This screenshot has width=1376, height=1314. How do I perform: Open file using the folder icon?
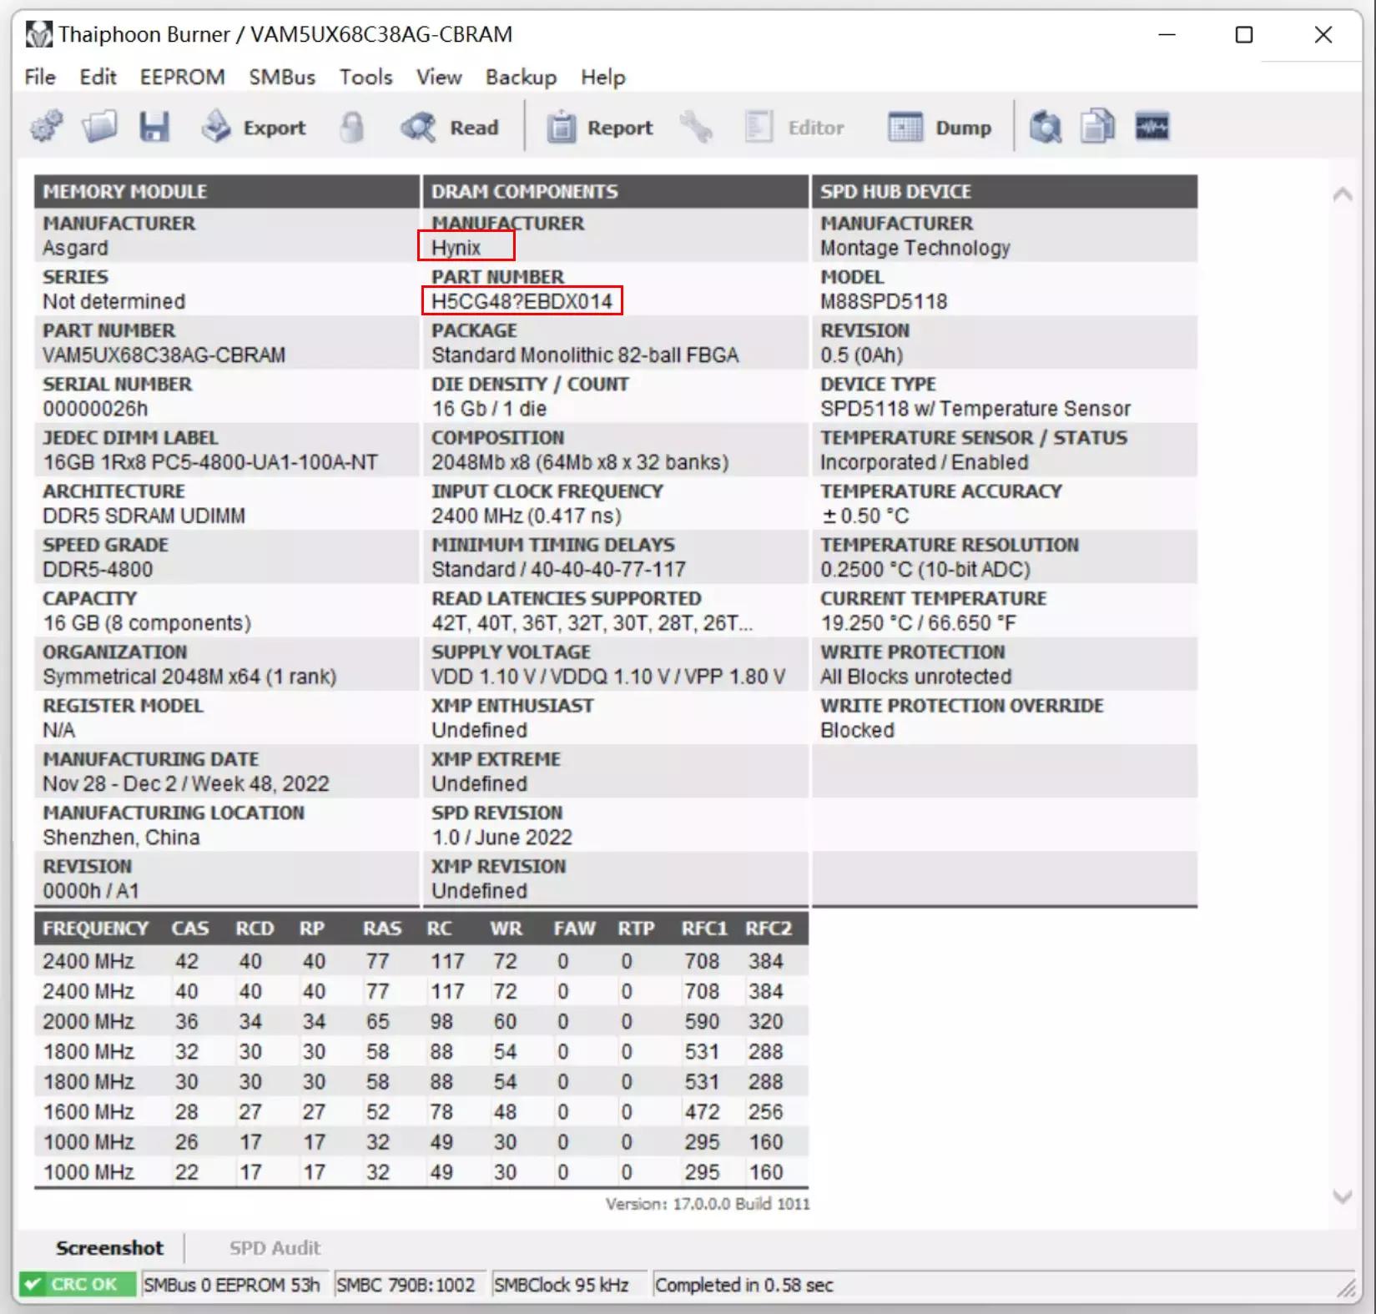[99, 127]
